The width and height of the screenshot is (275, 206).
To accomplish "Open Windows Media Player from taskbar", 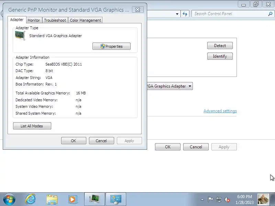I will coord(73,199).
